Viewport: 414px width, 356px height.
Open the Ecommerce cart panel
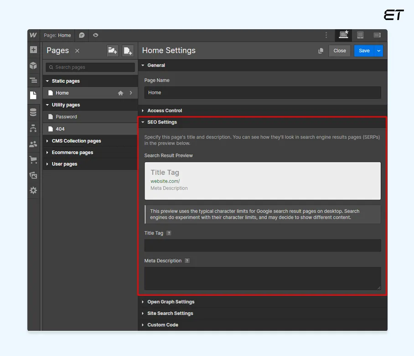[x=33, y=160]
